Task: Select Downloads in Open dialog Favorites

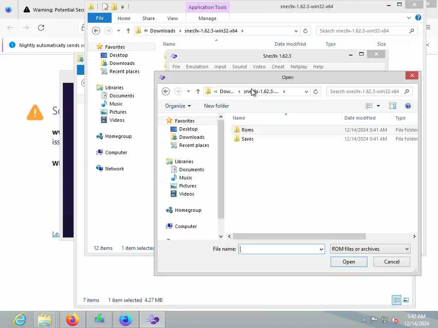Action: pos(192,137)
